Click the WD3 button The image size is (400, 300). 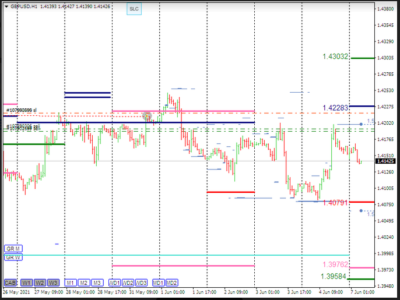[x=141, y=283]
